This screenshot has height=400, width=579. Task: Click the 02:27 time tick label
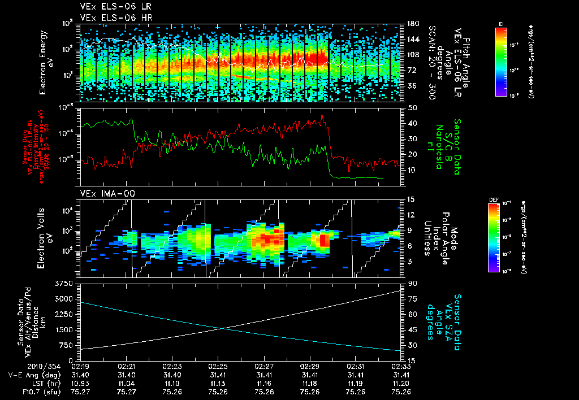(263, 367)
